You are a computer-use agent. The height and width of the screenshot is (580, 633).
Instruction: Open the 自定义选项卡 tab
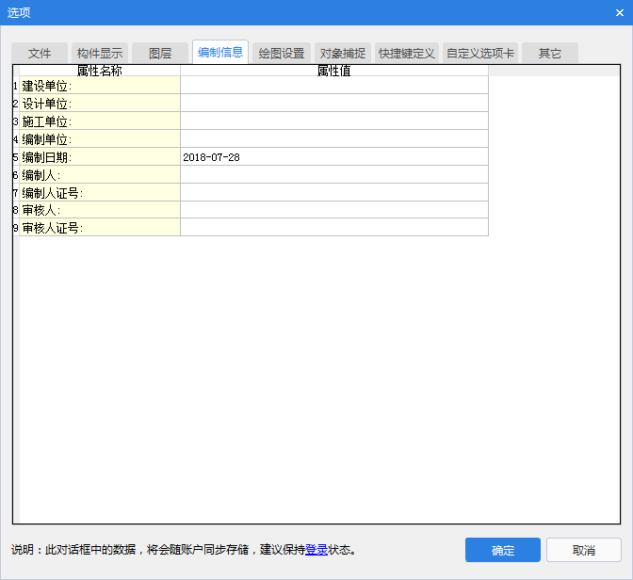point(480,54)
